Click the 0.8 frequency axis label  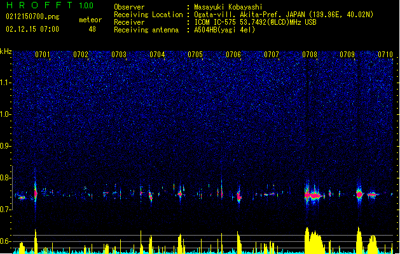point(6,178)
